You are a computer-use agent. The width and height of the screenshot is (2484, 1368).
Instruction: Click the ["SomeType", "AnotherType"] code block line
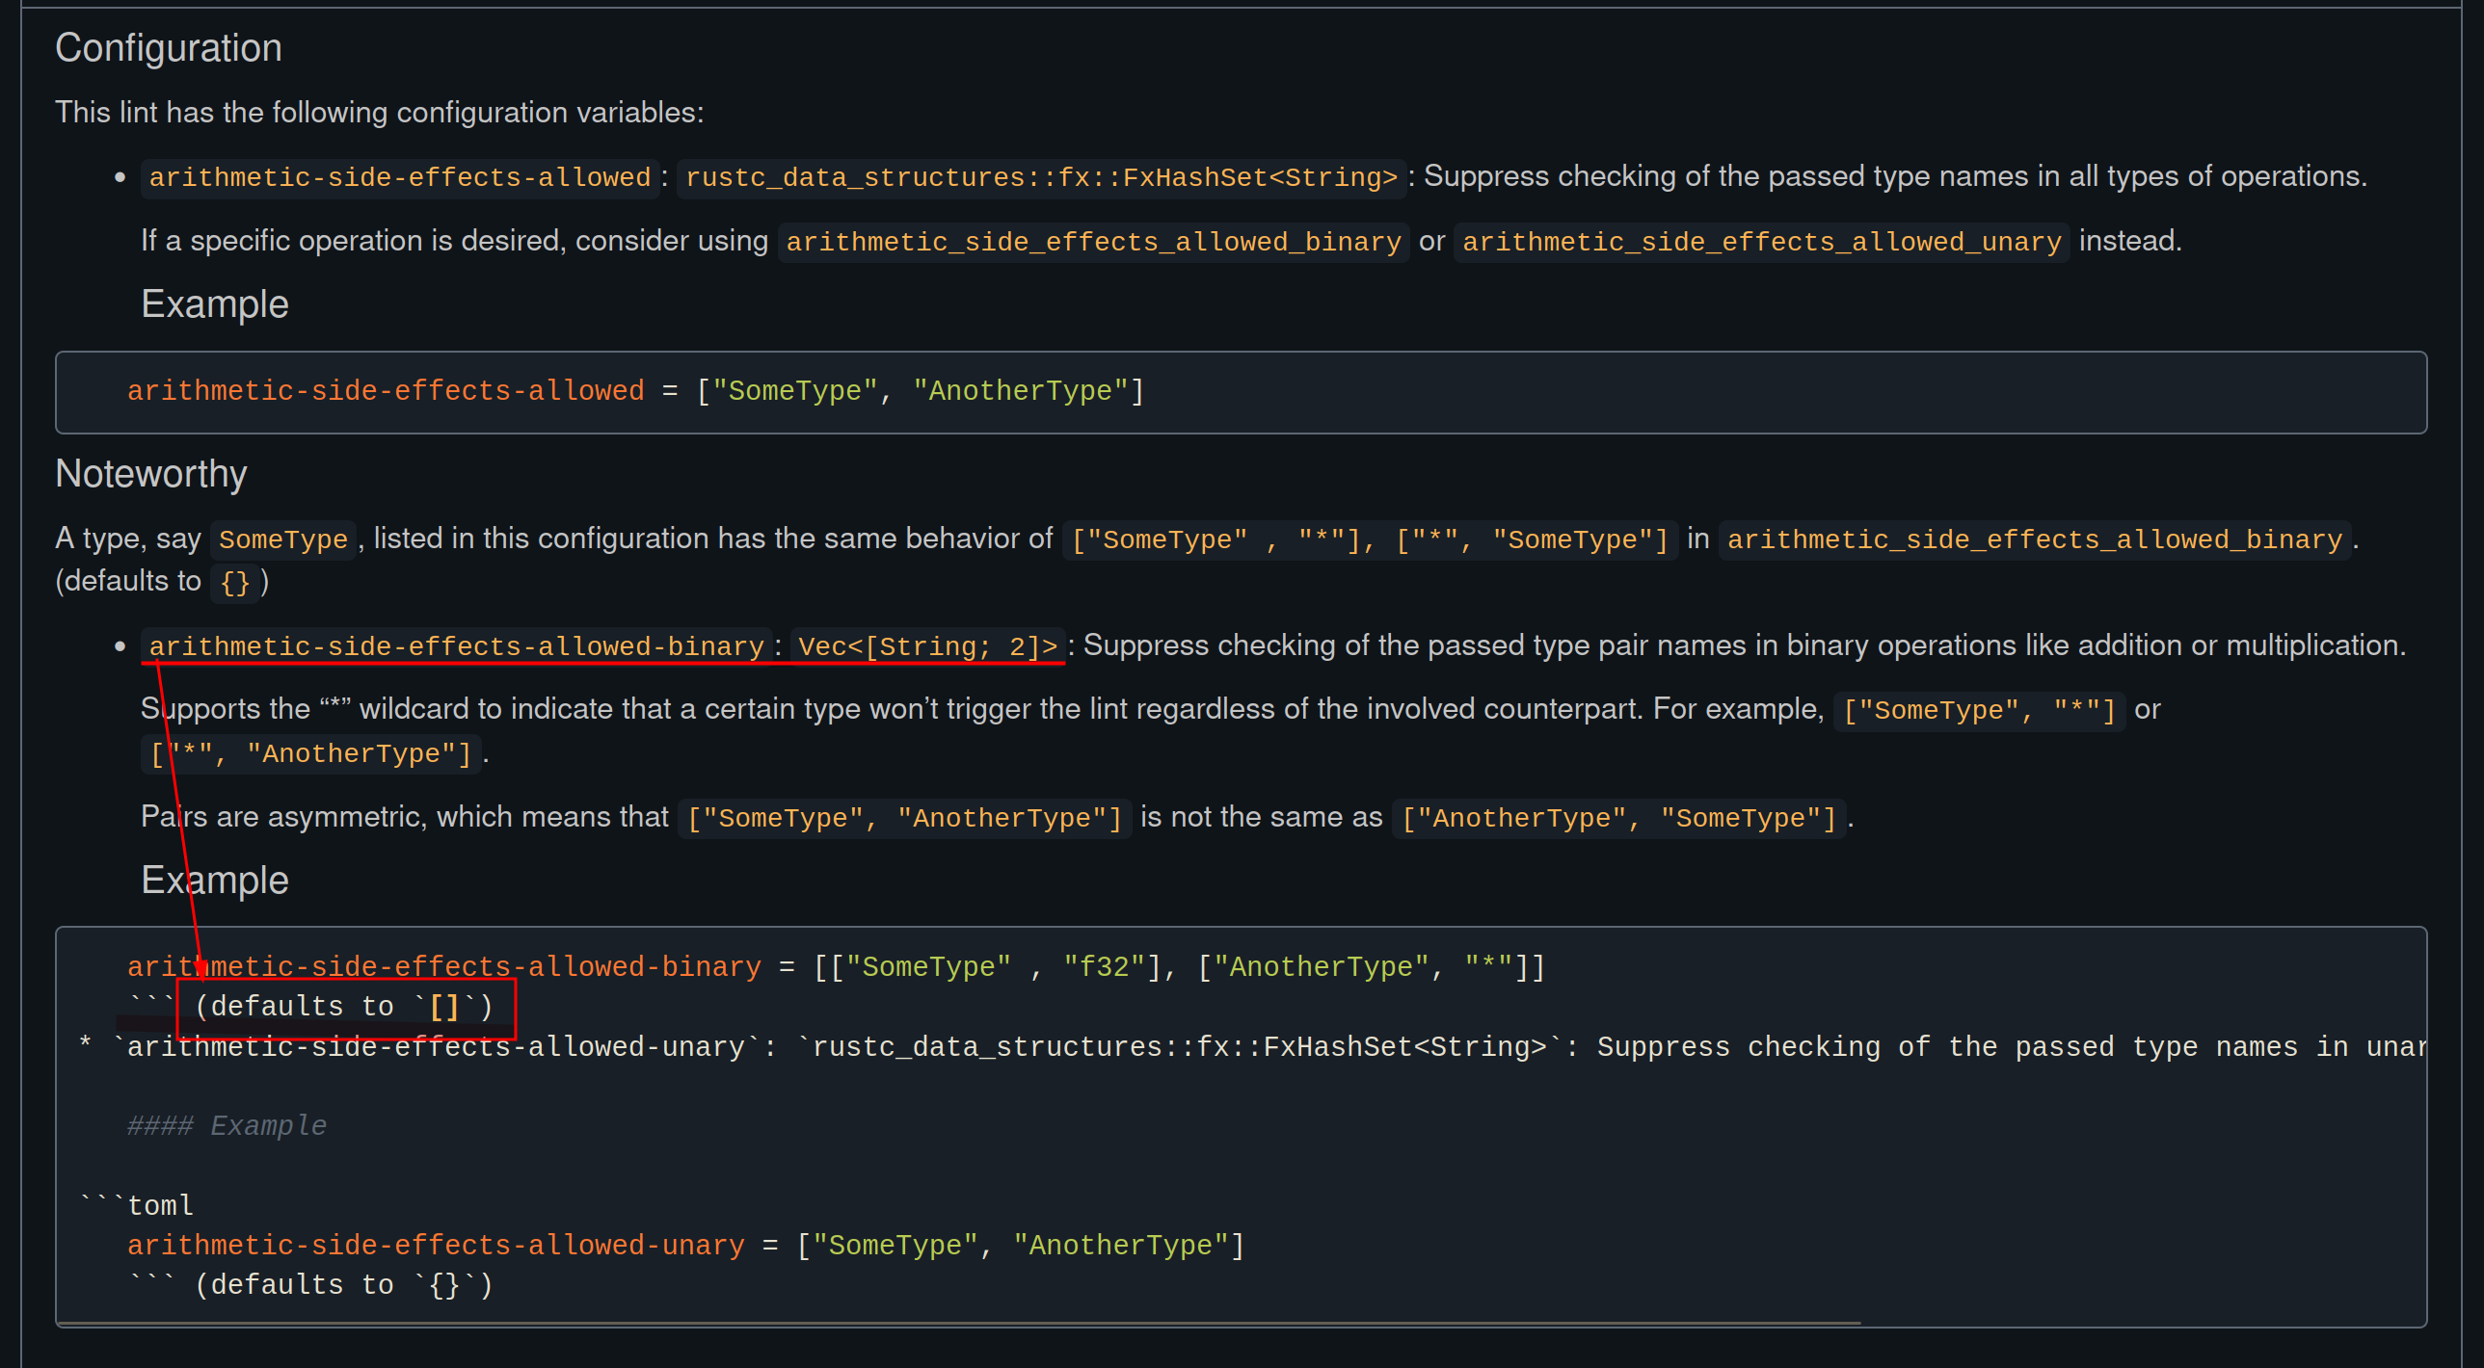click(635, 391)
